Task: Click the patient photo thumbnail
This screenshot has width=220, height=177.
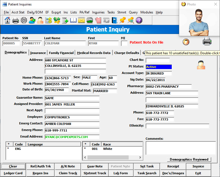Action: pyautogui.click(x=199, y=22)
